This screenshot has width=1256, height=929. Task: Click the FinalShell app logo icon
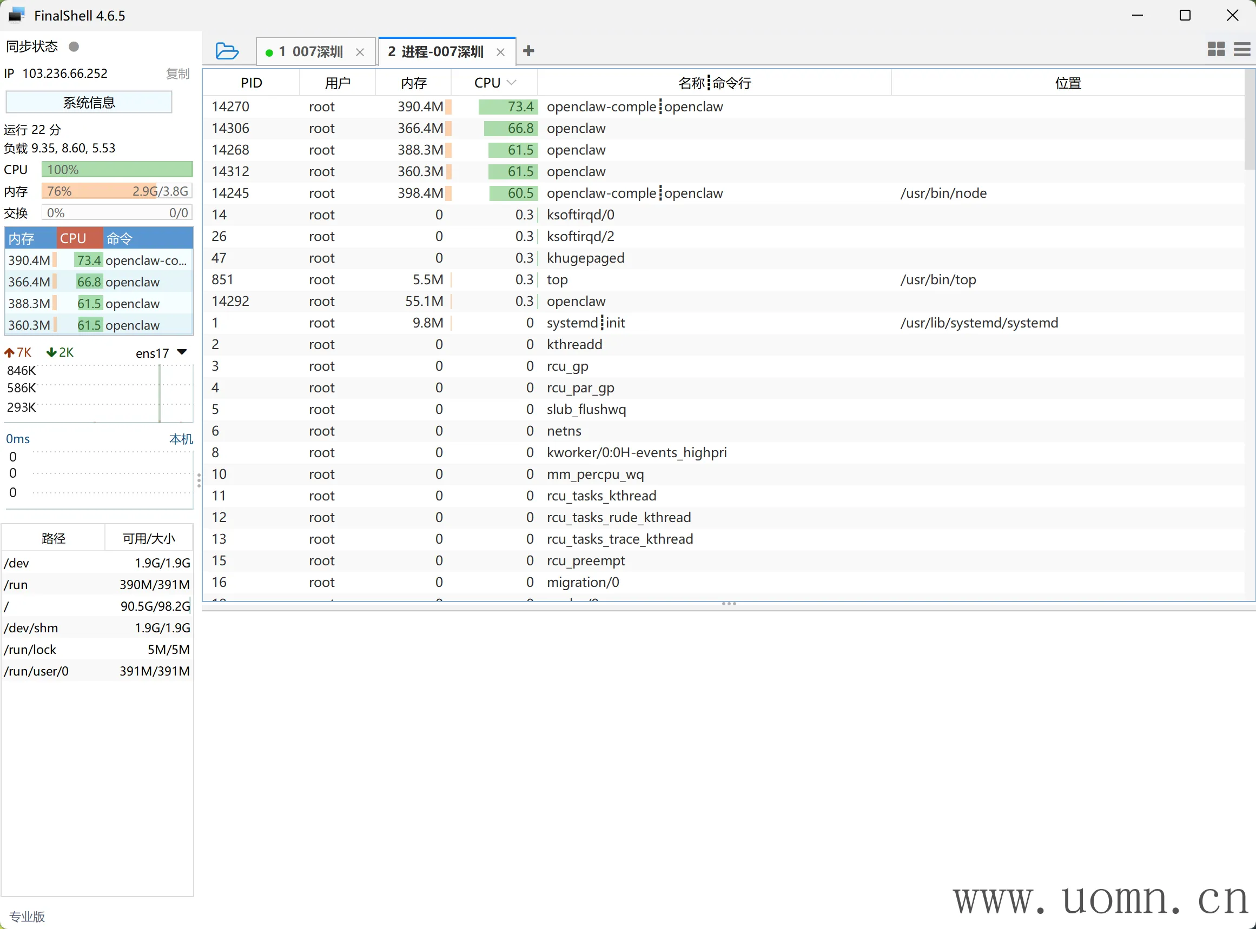click(16, 15)
